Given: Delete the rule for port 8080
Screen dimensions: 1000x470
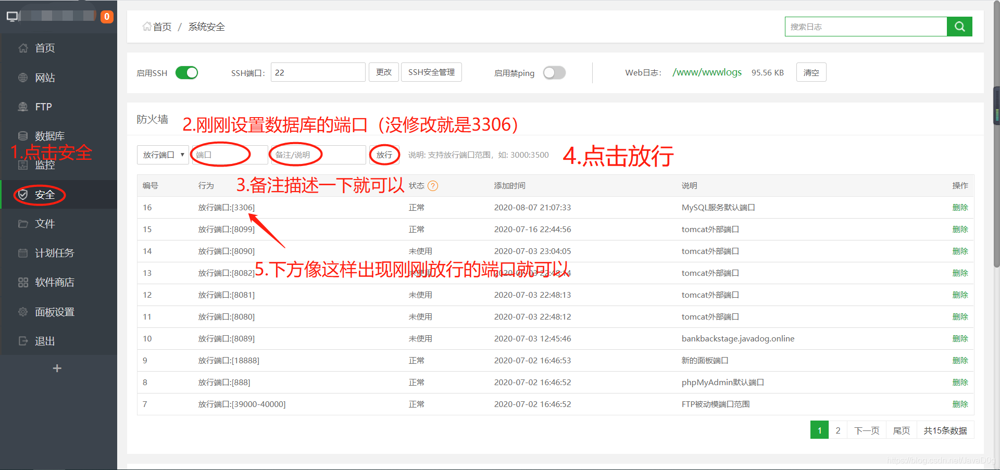Looking at the screenshot, I should pos(960,317).
